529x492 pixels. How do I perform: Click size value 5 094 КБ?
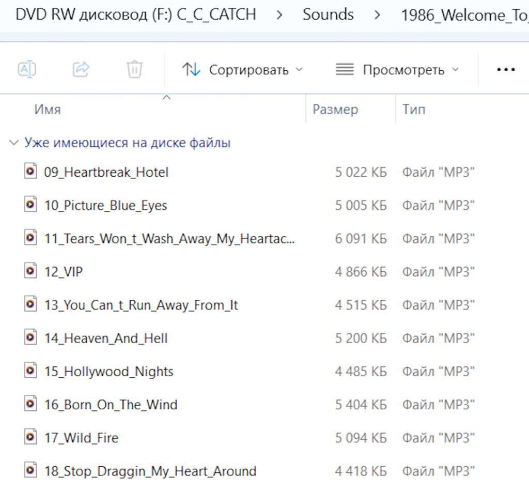[361, 438]
